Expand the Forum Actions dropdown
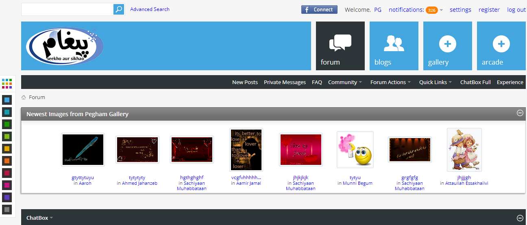 (390, 82)
